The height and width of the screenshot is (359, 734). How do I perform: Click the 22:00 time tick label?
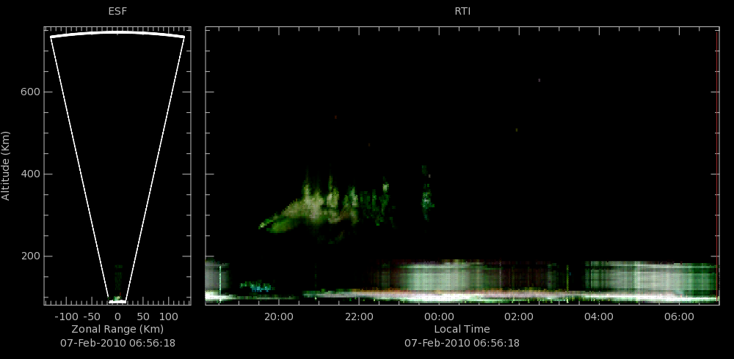coord(359,317)
